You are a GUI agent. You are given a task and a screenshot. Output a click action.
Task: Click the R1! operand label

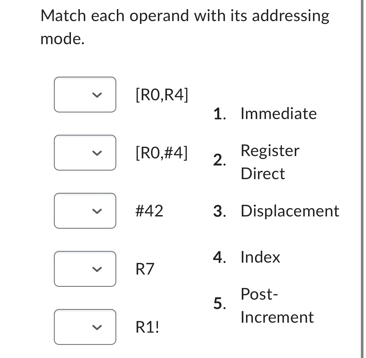pos(147,327)
